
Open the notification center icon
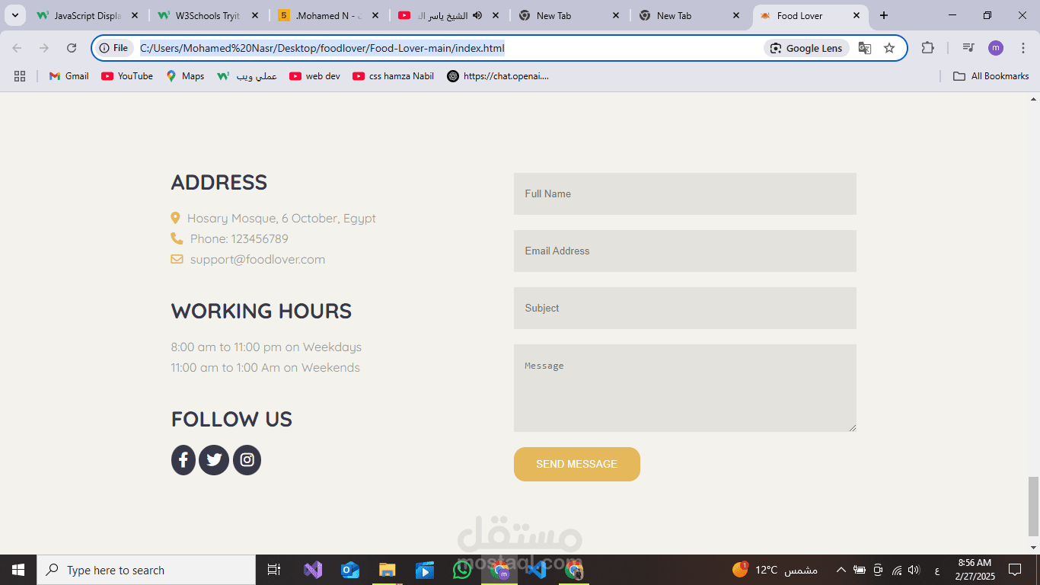1015,570
